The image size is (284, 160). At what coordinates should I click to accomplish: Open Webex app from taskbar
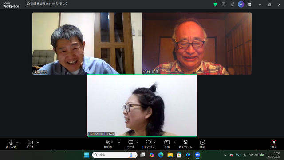coord(188,155)
